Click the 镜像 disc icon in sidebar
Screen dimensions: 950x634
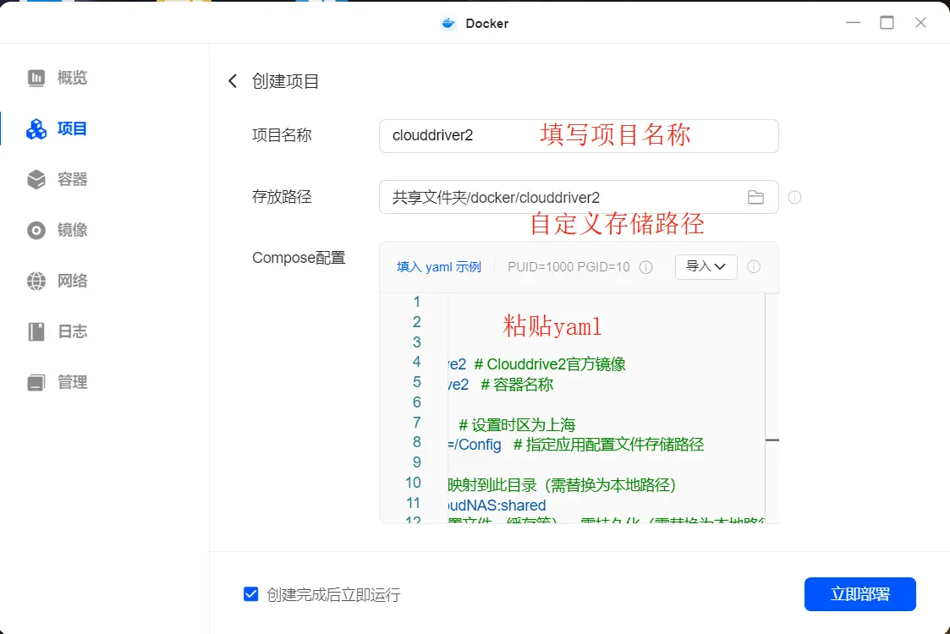click(x=36, y=230)
